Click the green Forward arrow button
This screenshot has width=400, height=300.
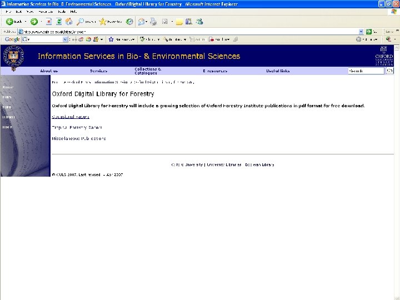pos(34,22)
